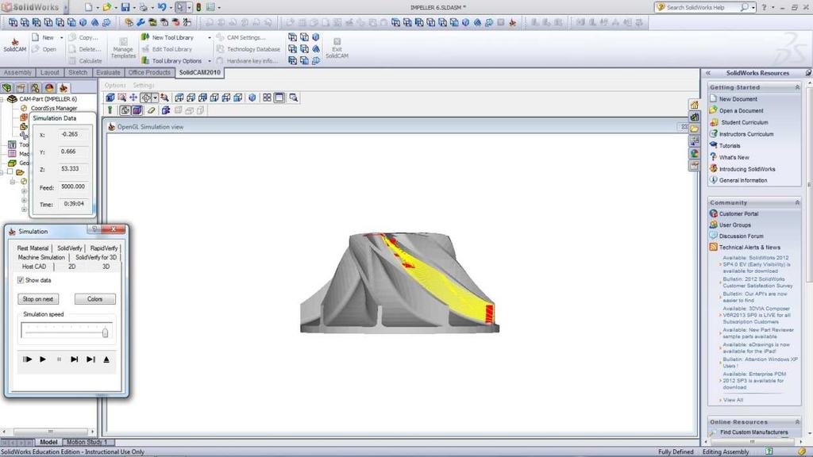Image resolution: width=813 pixels, height=457 pixels.
Task: Click the shaded cube icon in simulation toolbar
Action: 252,98
